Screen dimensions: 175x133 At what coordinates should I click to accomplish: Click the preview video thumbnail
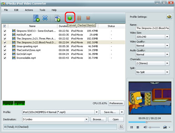(150, 98)
